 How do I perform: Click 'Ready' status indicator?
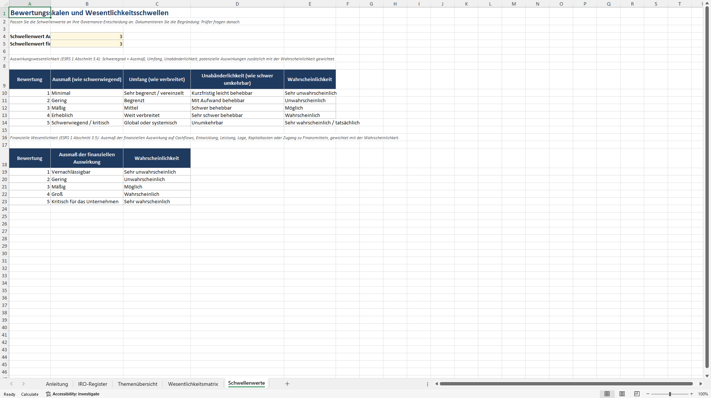pyautogui.click(x=10, y=394)
